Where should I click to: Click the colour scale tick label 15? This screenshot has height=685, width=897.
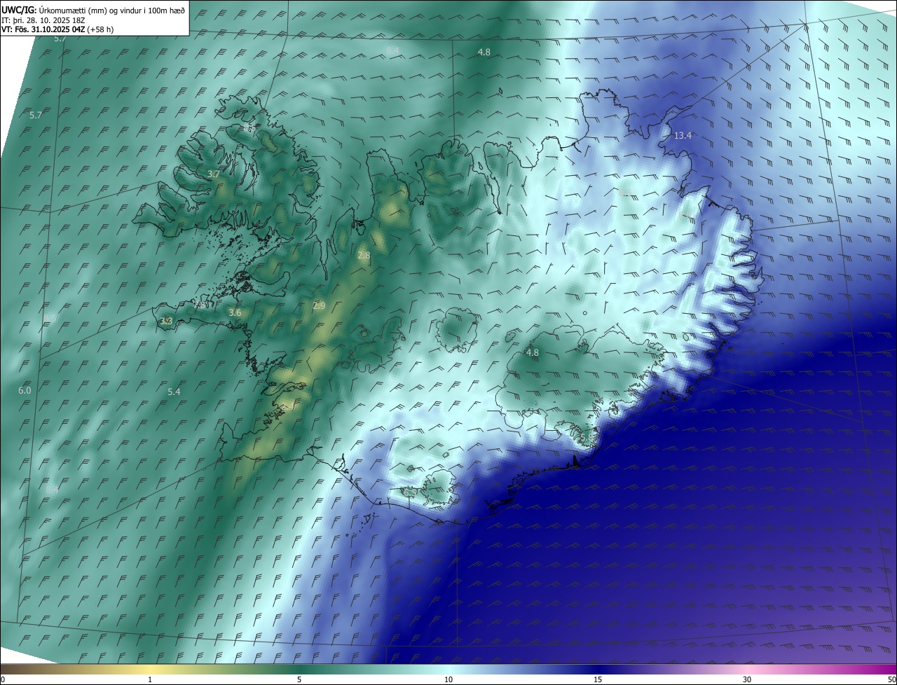[598, 680]
